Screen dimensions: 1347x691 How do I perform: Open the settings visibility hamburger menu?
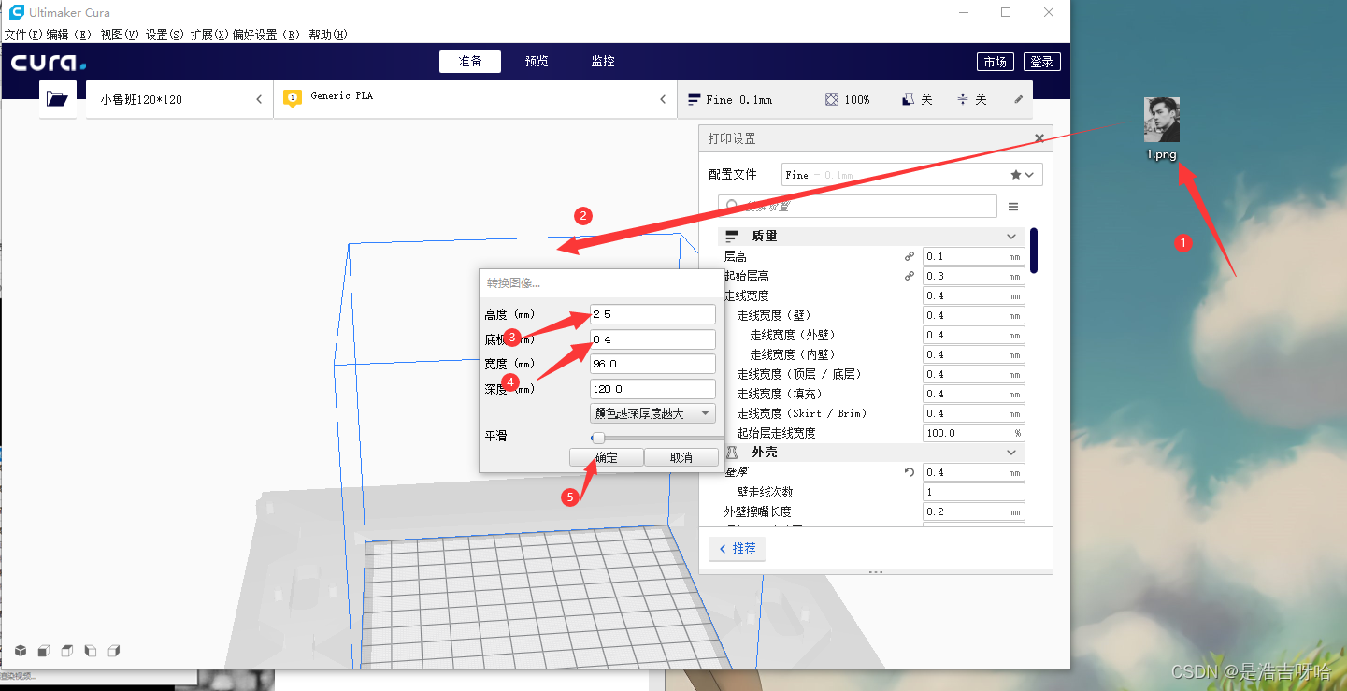[x=1013, y=207]
